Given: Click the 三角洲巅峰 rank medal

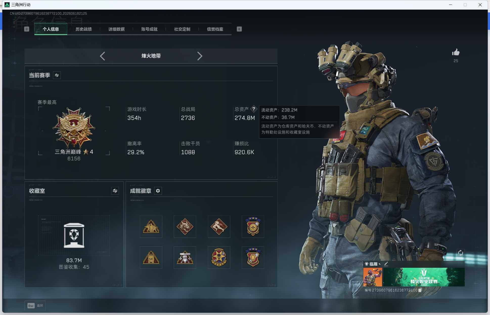Looking at the screenshot, I should point(74,128).
